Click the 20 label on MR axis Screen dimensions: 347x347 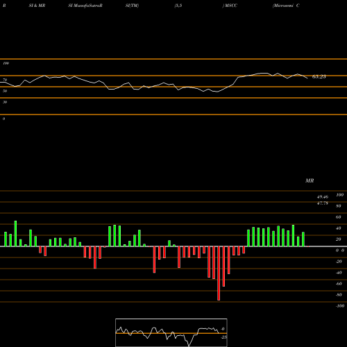coord(339,239)
